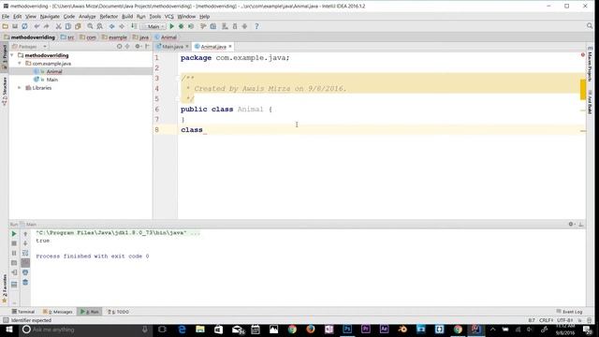
Task: Toggle soft-wrap in Run console
Action: point(25,253)
